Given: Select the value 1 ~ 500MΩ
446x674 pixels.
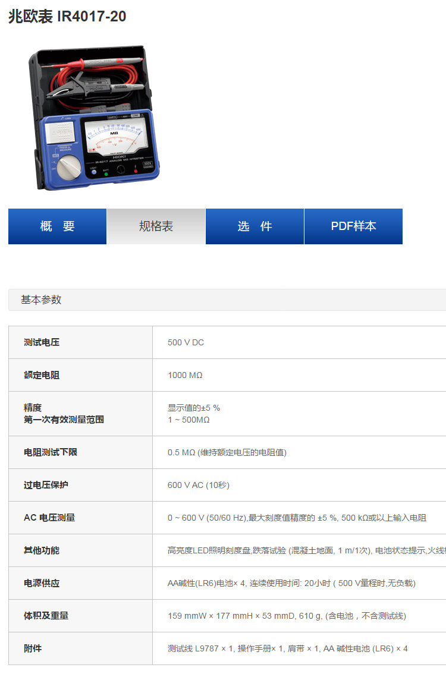Looking at the screenshot, I should (189, 420).
